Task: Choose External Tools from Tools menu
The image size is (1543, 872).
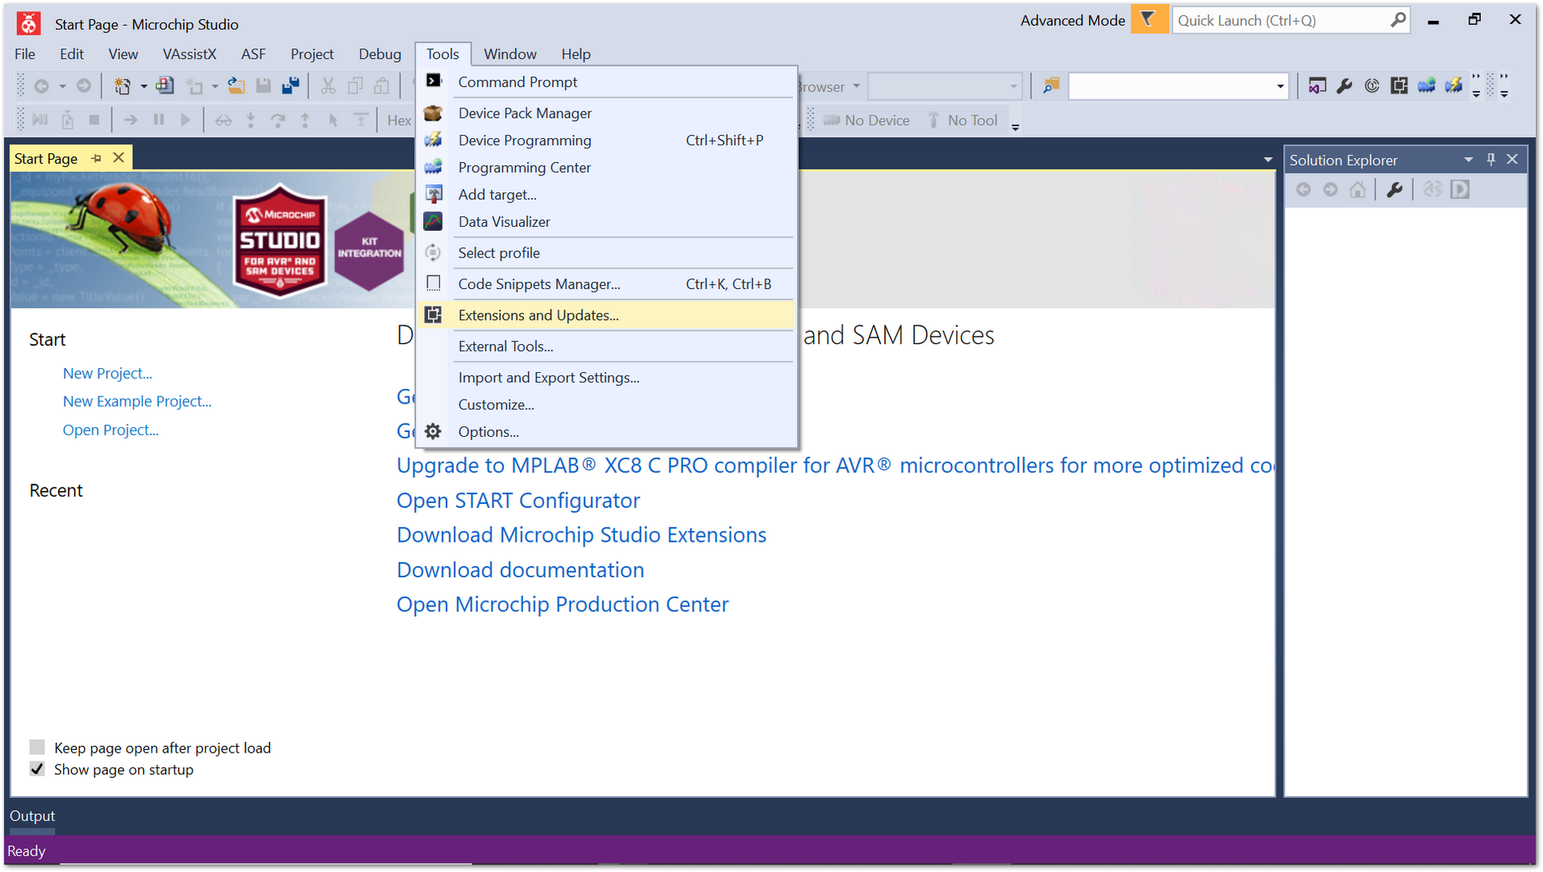Action: tap(606, 346)
